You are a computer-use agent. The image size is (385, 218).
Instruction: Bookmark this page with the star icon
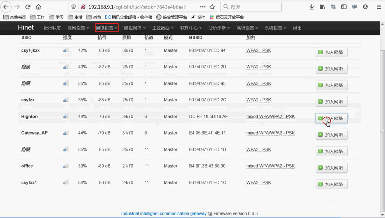click(212, 7)
